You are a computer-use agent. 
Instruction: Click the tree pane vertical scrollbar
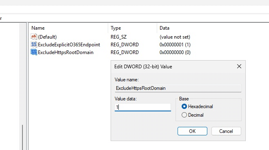[x=22, y=137]
